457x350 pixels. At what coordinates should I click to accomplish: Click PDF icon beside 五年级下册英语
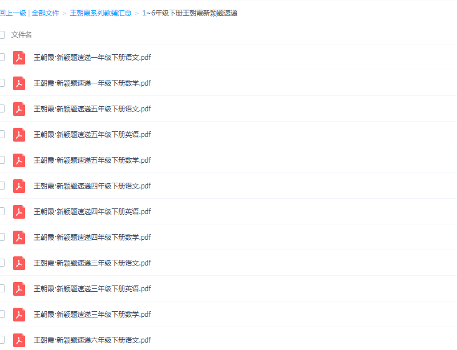[19, 134]
